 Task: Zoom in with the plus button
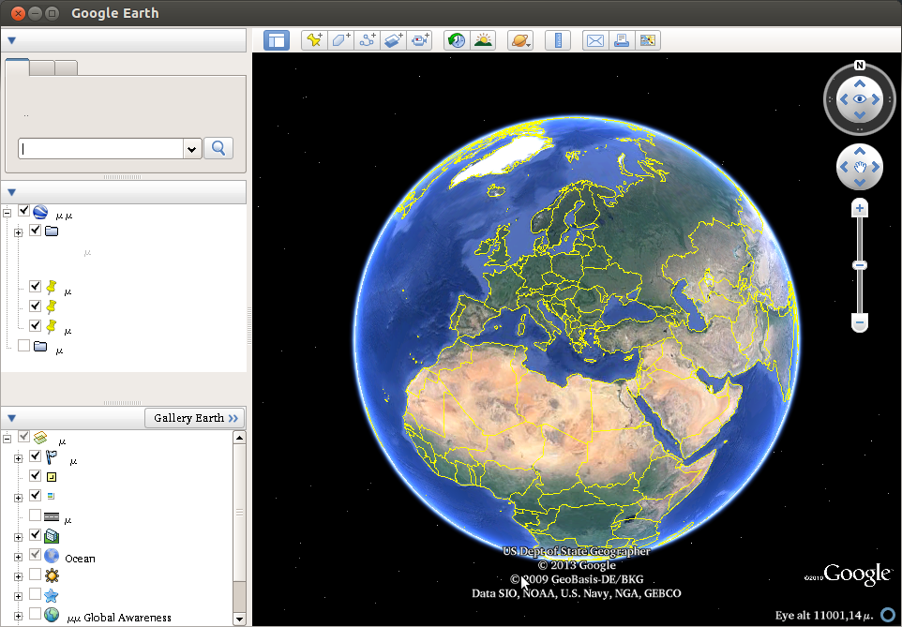[860, 208]
